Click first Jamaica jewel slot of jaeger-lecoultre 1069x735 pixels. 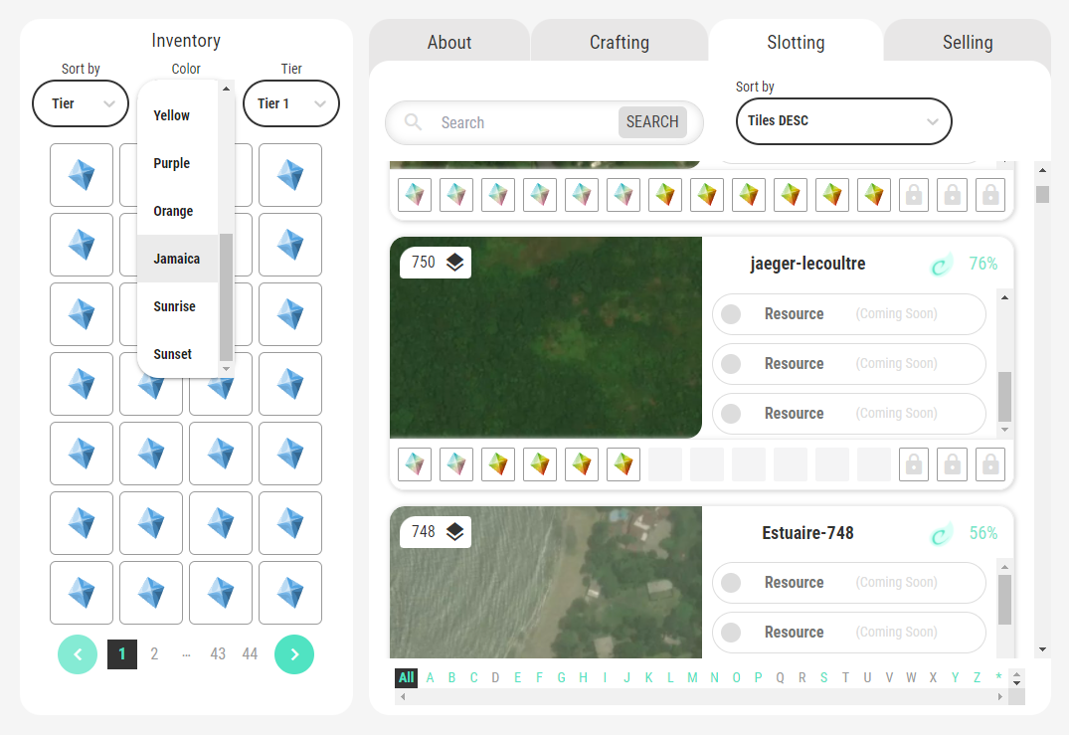(498, 464)
